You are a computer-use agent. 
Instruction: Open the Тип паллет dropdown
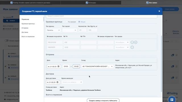pos(69,30)
